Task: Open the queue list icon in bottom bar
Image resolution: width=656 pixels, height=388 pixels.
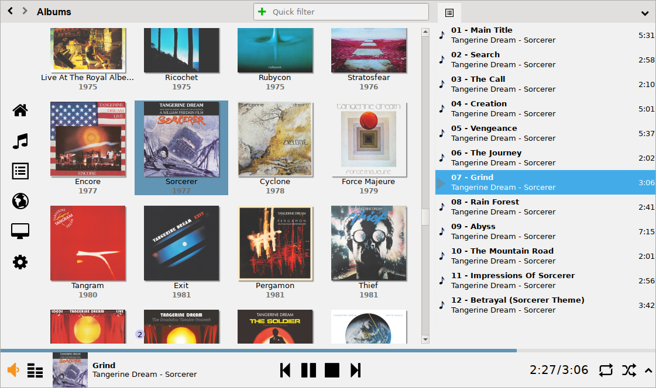Action: point(35,370)
